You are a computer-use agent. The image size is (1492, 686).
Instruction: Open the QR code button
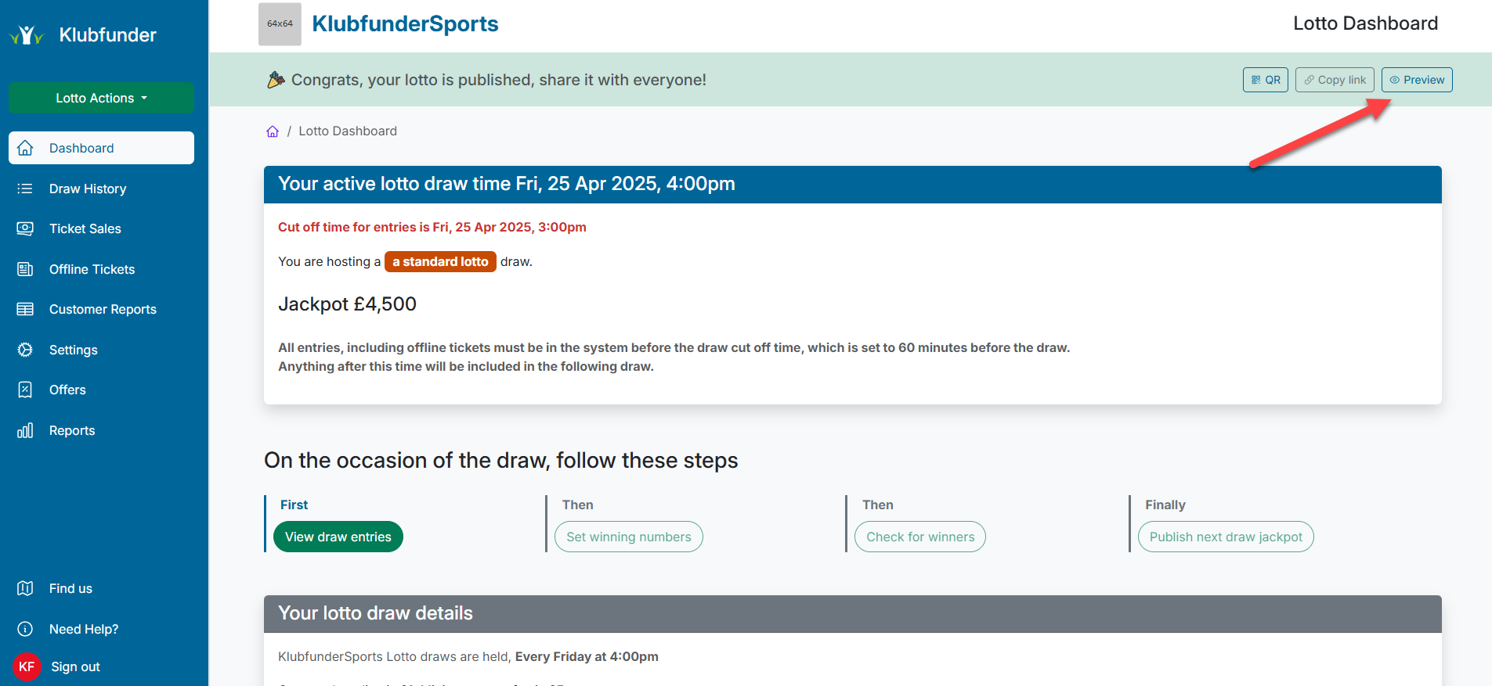tap(1265, 80)
